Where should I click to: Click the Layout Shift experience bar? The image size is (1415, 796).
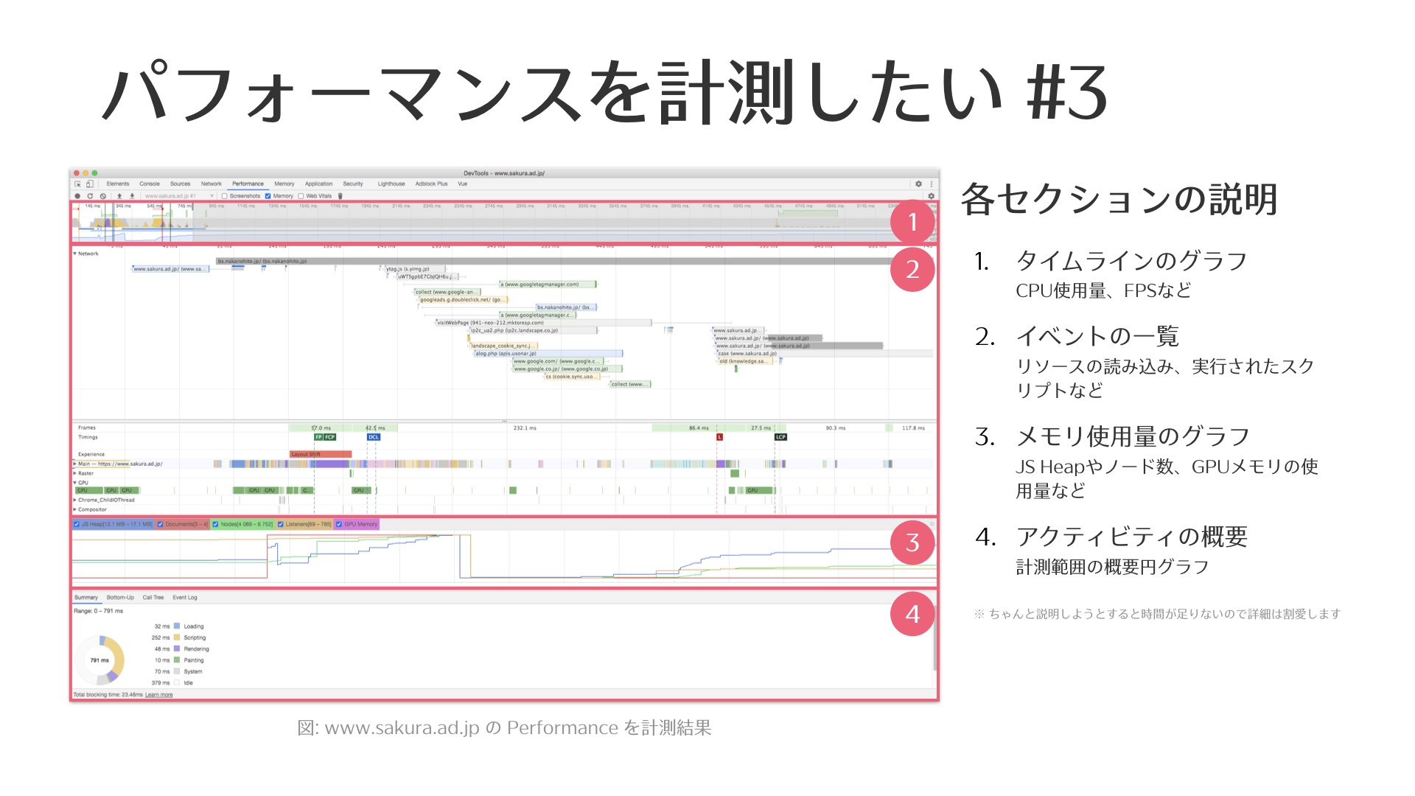(x=321, y=454)
